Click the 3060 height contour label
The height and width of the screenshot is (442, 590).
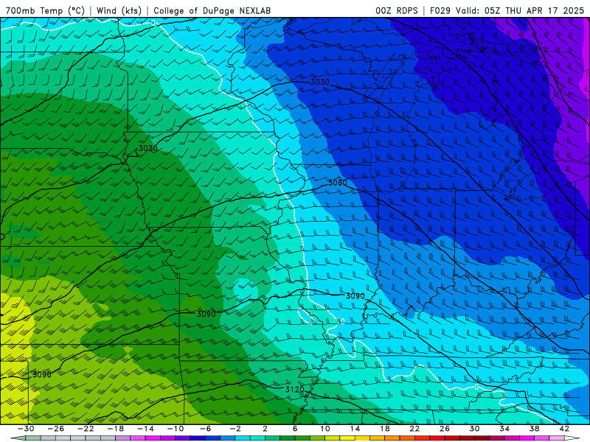point(338,183)
